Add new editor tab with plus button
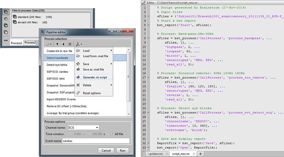Image resolution: width=284 pixels, height=157 pixels. (x=200, y=154)
